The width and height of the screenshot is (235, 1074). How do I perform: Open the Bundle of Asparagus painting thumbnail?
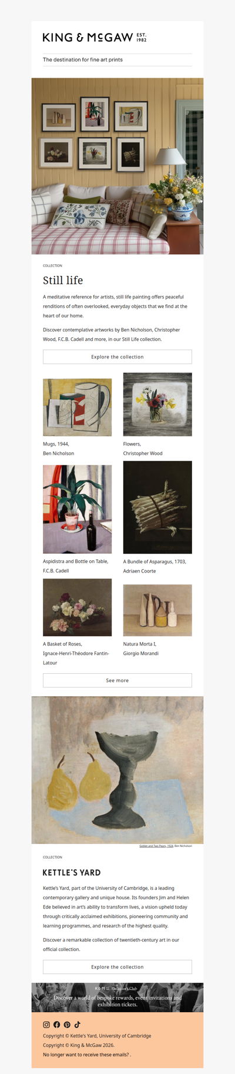coord(157,507)
